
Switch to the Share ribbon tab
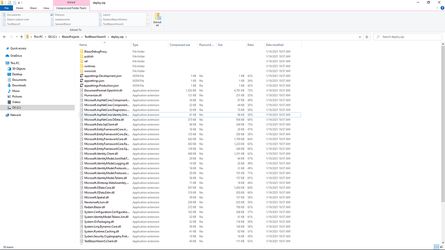(x=33, y=8)
